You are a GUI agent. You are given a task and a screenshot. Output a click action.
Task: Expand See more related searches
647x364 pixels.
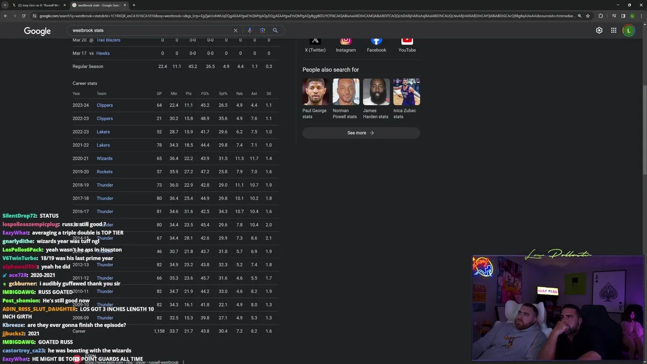(361, 133)
